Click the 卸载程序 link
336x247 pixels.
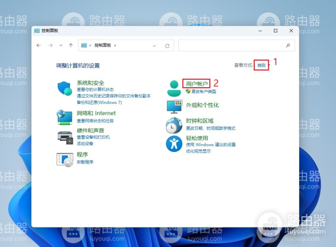[85, 162]
